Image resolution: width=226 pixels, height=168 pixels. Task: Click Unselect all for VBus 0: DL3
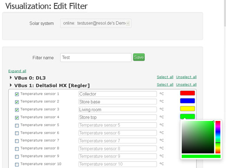click(186, 77)
